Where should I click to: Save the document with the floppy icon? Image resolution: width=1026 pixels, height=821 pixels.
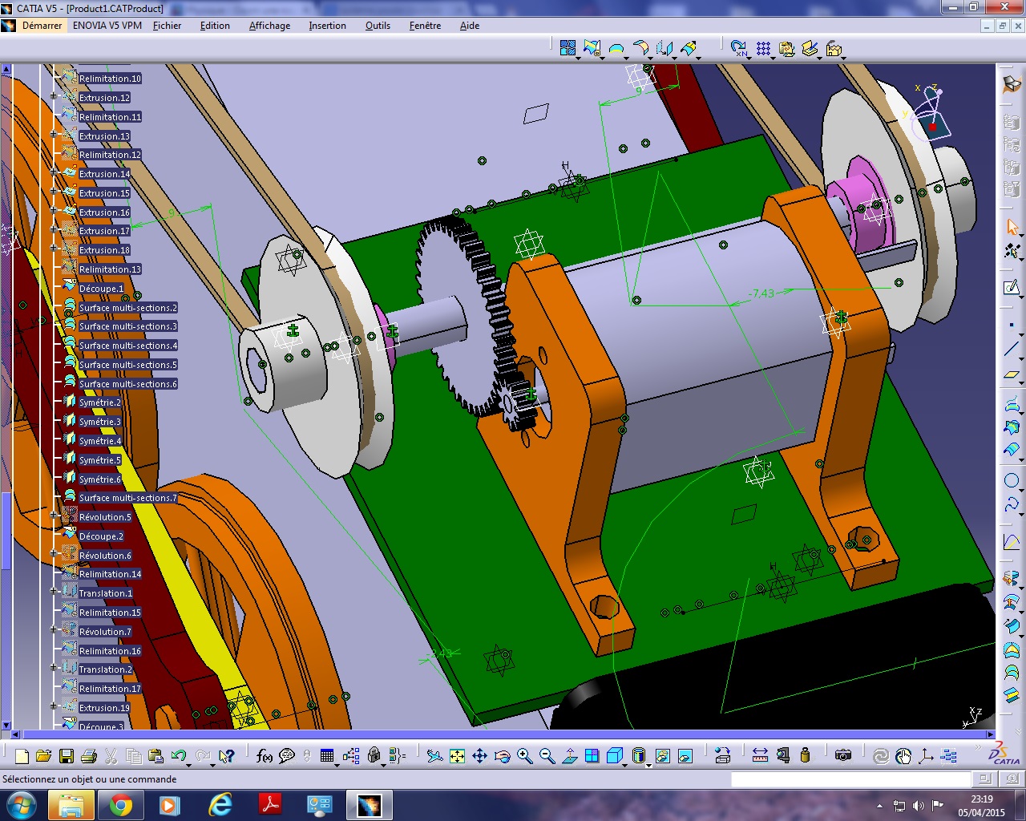[x=67, y=756]
